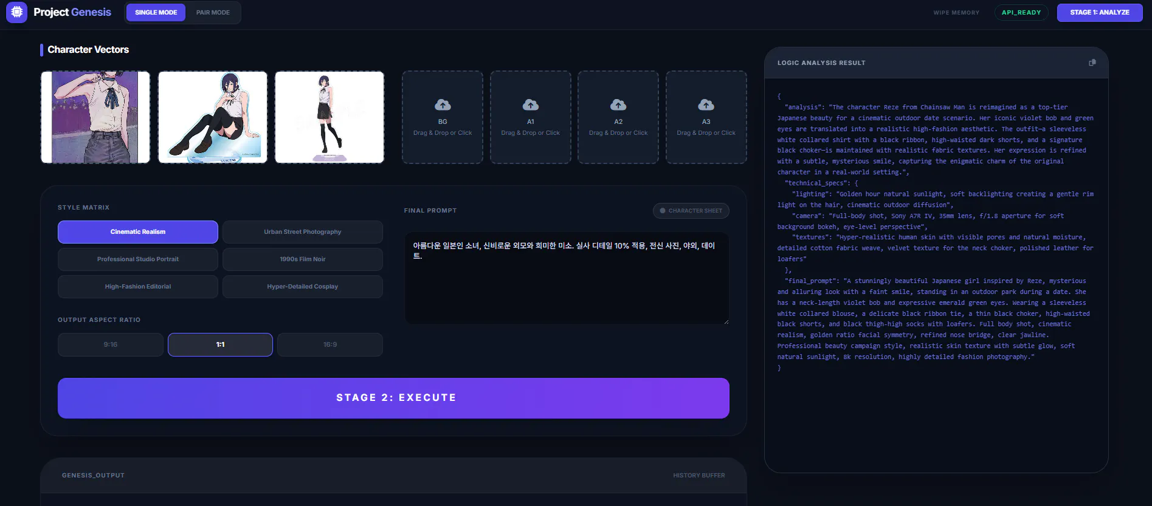
Task: Toggle the Character Sheet option
Action: [x=691, y=211]
